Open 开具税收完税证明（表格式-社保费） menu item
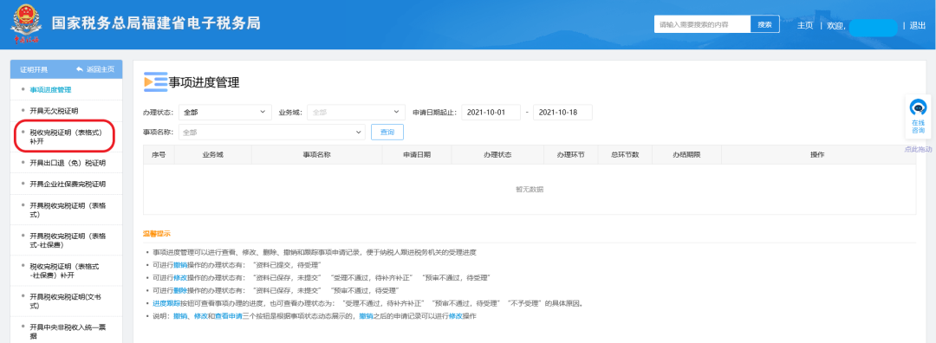936x343 pixels. pyautogui.click(x=68, y=241)
